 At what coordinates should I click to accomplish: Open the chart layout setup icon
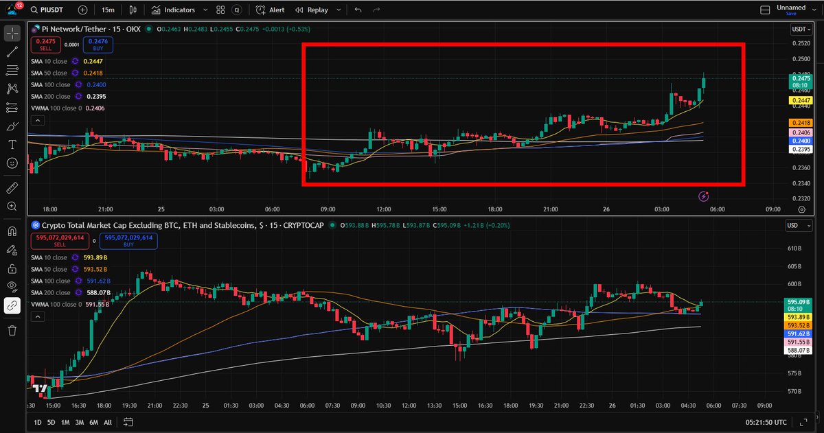766,10
